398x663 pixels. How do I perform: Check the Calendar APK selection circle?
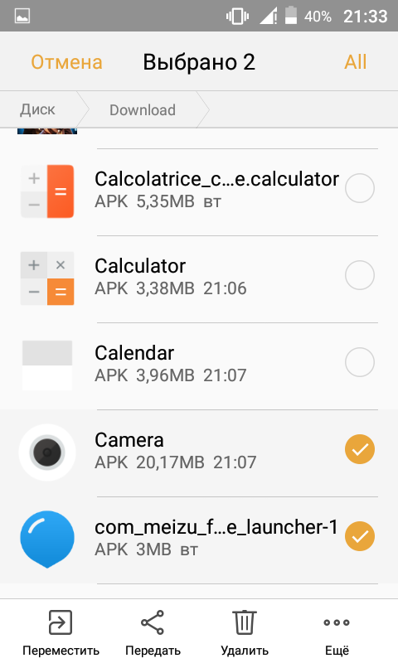point(360,362)
